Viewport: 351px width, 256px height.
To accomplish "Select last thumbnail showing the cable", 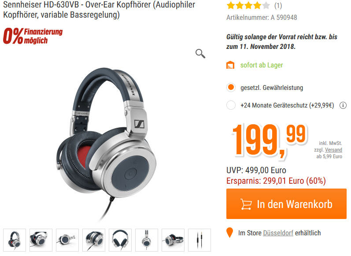I will pos(200,240).
